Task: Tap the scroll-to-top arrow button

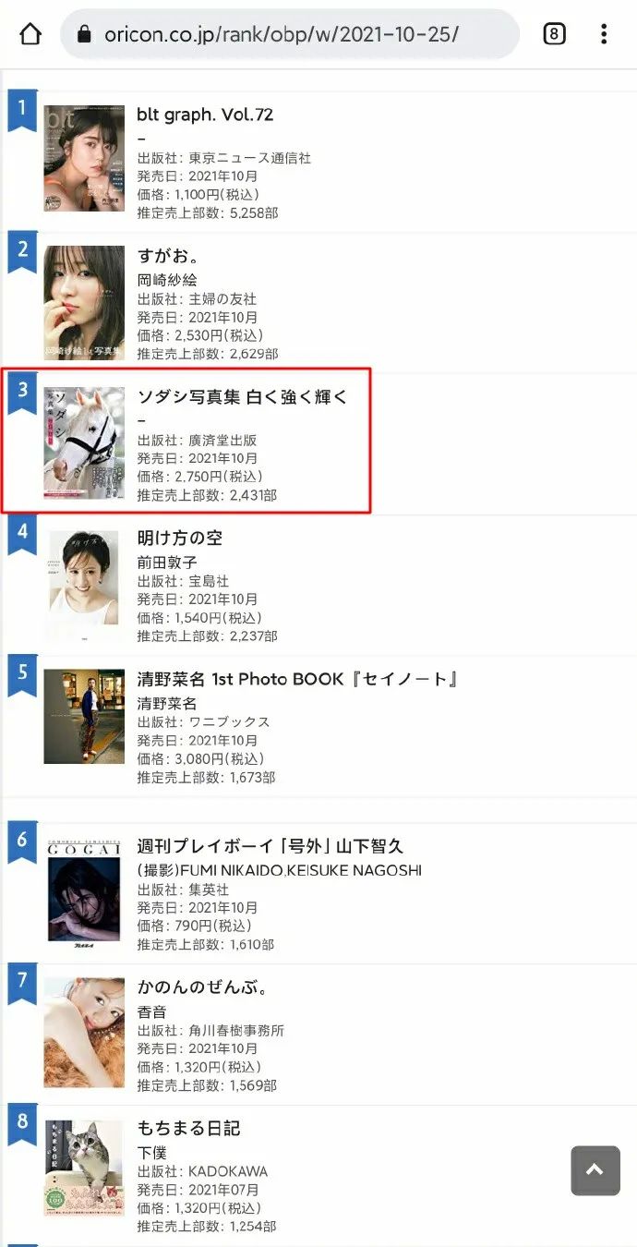Action: click(x=595, y=1170)
